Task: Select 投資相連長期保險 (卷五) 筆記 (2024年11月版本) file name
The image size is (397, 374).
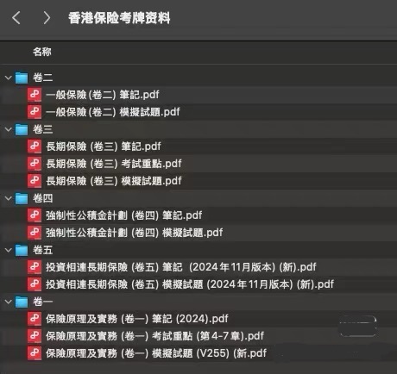Action: 181,267
